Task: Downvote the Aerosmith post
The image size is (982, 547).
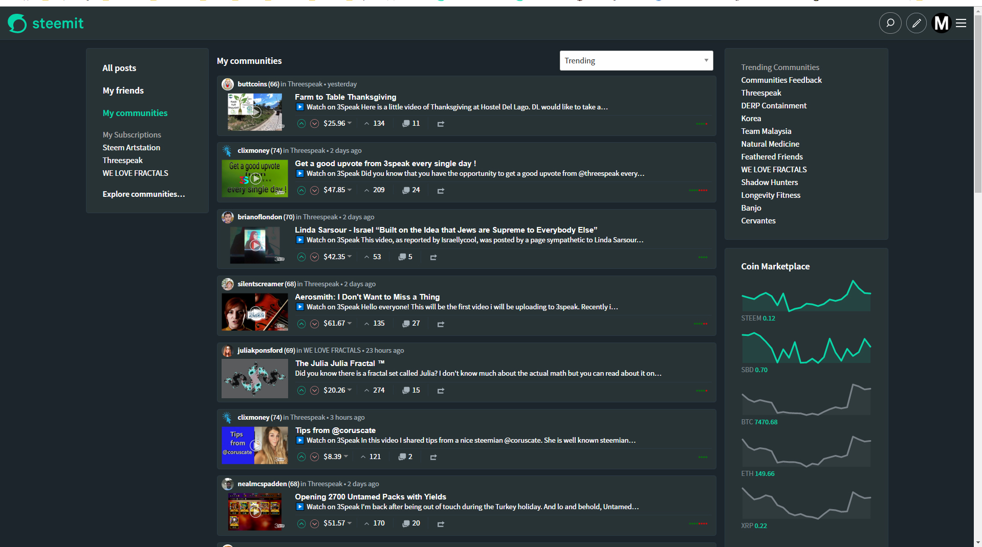Action: 315,324
